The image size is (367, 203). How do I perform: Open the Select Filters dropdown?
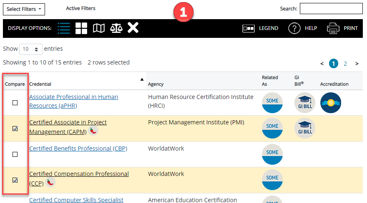pyautogui.click(x=24, y=9)
